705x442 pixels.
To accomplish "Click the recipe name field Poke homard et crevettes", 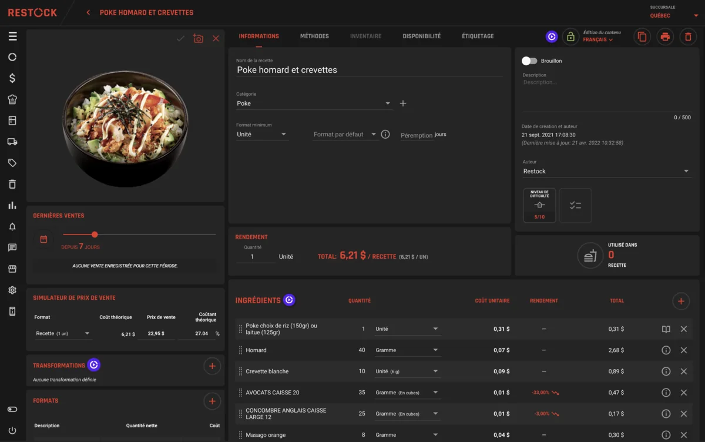I will [369, 70].
